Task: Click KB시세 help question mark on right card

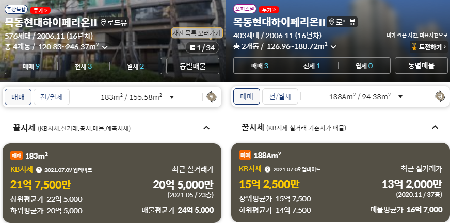Action: coord(267,170)
